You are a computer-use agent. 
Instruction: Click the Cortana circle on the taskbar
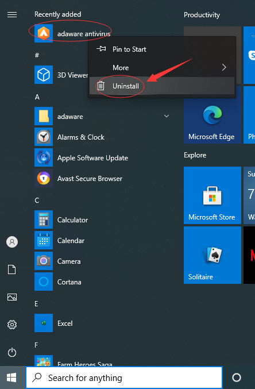[x=237, y=378]
